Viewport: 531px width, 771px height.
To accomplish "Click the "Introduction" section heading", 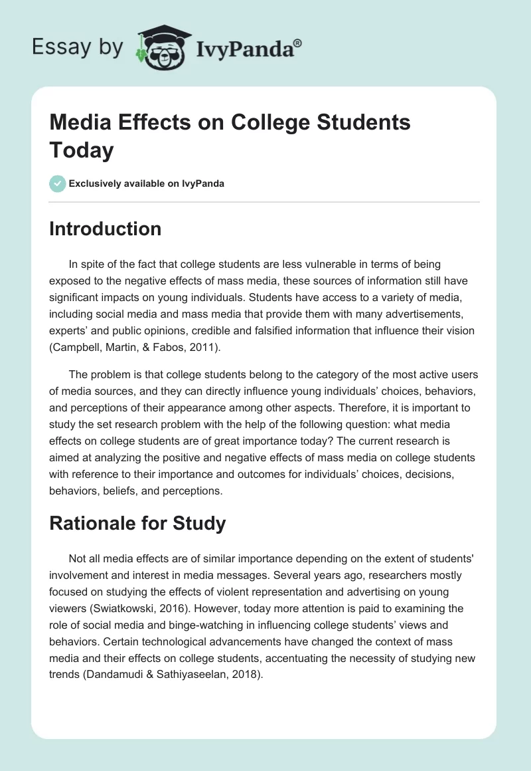I will point(106,229).
